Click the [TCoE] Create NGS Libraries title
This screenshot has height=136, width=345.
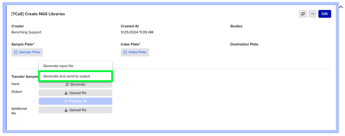point(38,14)
